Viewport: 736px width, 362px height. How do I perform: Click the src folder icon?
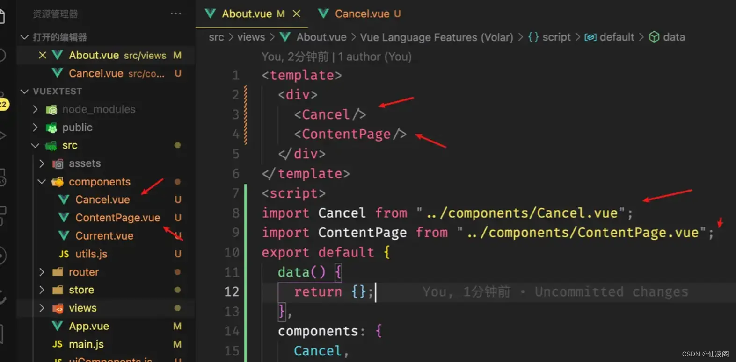[51, 146]
